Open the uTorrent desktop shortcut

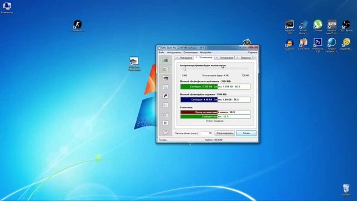coord(317,26)
